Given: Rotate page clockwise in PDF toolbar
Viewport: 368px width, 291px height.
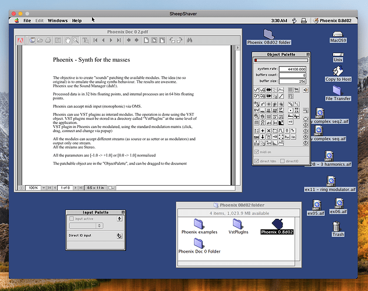Looking at the screenshot, I should point(179,40).
